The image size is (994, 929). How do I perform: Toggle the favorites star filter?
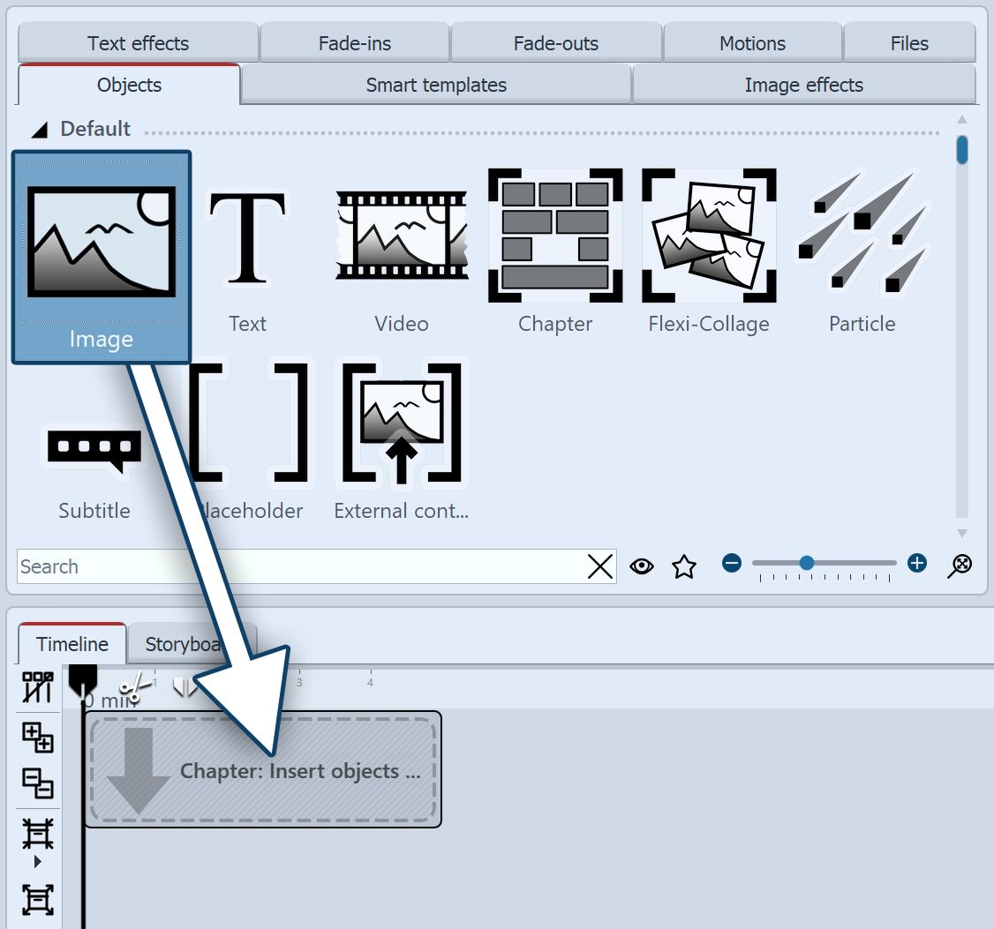(x=683, y=566)
